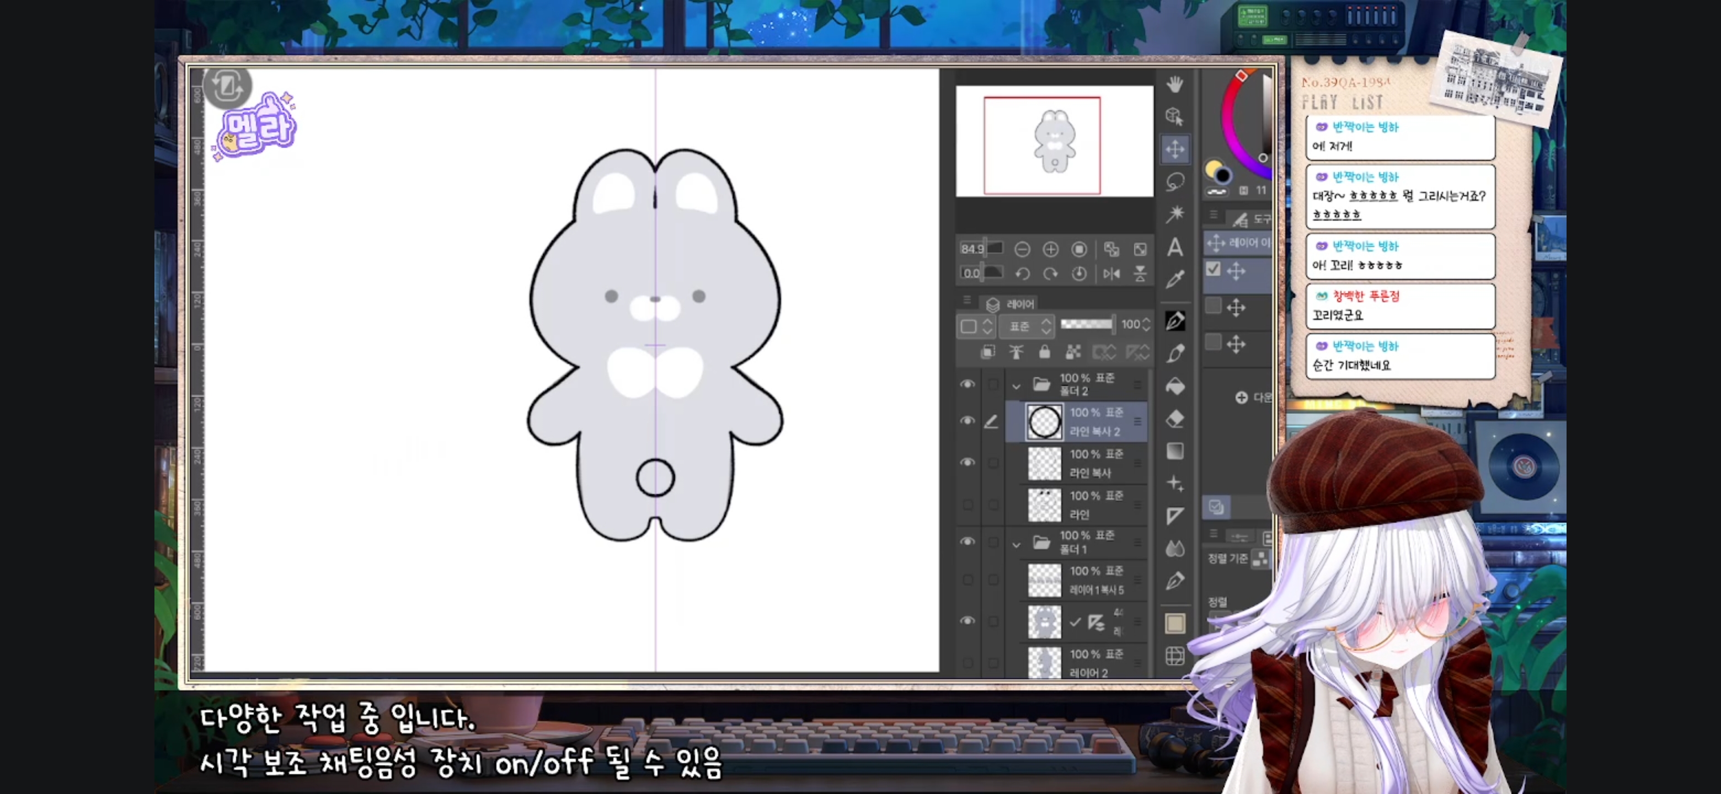Image resolution: width=1721 pixels, height=794 pixels.
Task: Click the layer opacity 100 stepper
Action: point(1146,325)
